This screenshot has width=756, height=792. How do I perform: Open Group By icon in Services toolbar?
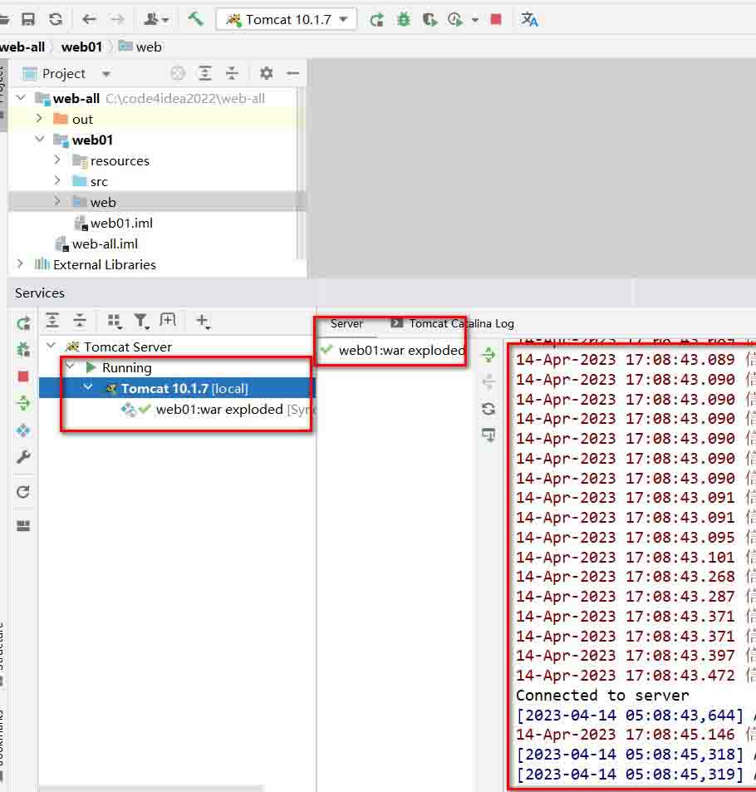tap(114, 321)
